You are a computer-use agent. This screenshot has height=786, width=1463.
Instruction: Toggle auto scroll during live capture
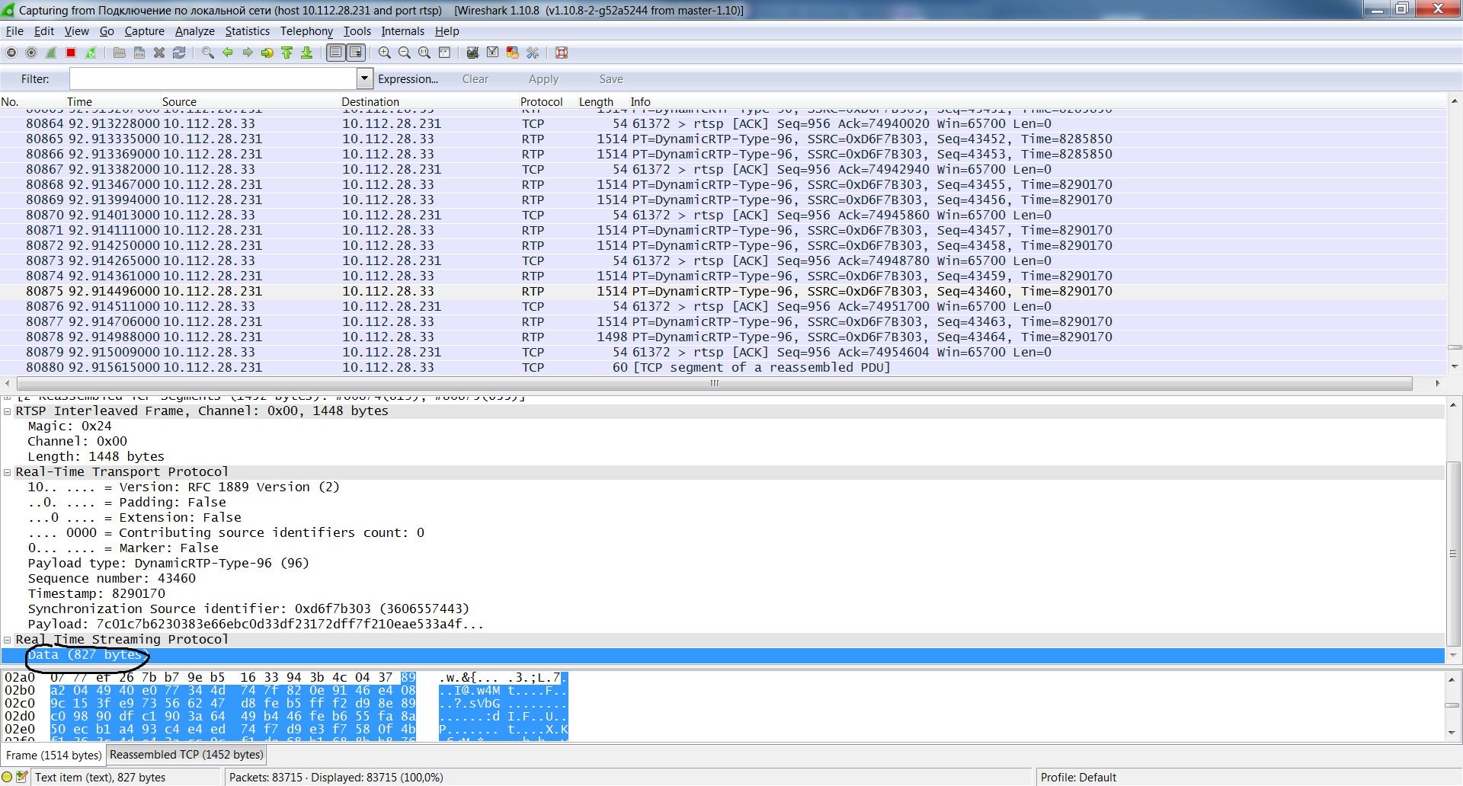click(x=355, y=53)
